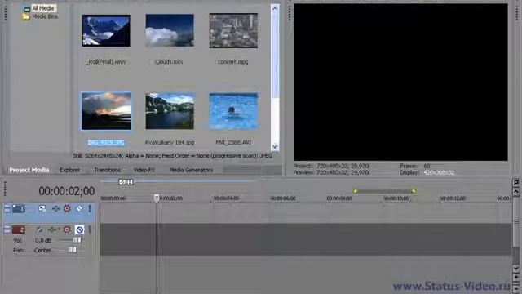The width and height of the screenshot is (522, 294).
Task: Open the Video FX tab
Action: coord(144,170)
